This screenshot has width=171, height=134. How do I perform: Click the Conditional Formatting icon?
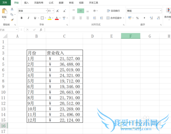[x=169, y=11]
